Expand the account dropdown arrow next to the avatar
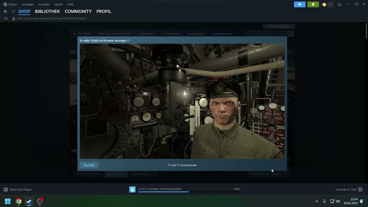Image resolution: width=368 pixels, height=207 pixels. pyautogui.click(x=331, y=4)
